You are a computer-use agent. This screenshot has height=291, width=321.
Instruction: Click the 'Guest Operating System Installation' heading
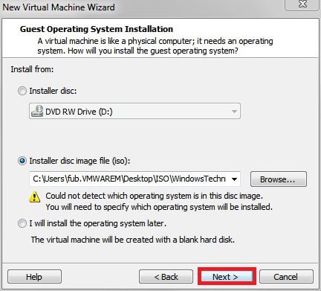pyautogui.click(x=97, y=29)
